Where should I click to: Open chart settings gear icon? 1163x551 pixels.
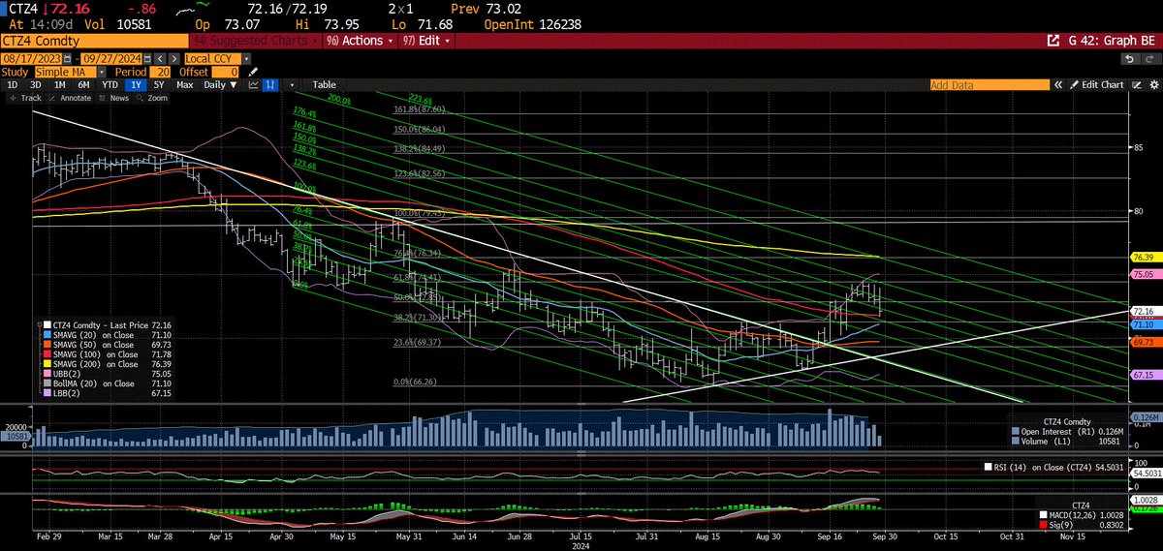1153,85
